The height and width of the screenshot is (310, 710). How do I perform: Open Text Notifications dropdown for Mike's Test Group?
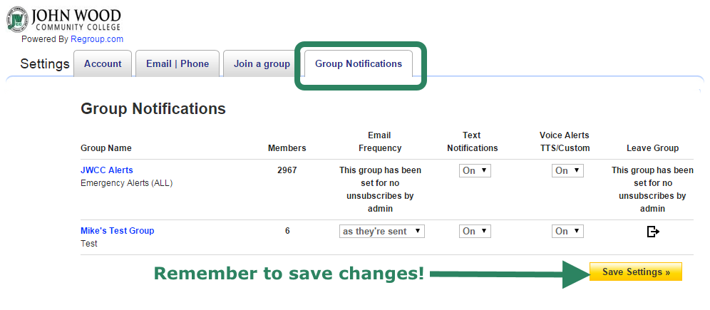pos(475,232)
